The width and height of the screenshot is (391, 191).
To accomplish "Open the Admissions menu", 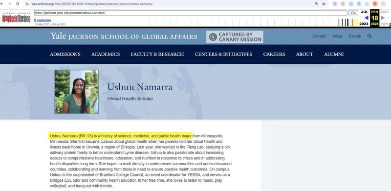I will [65, 54].
